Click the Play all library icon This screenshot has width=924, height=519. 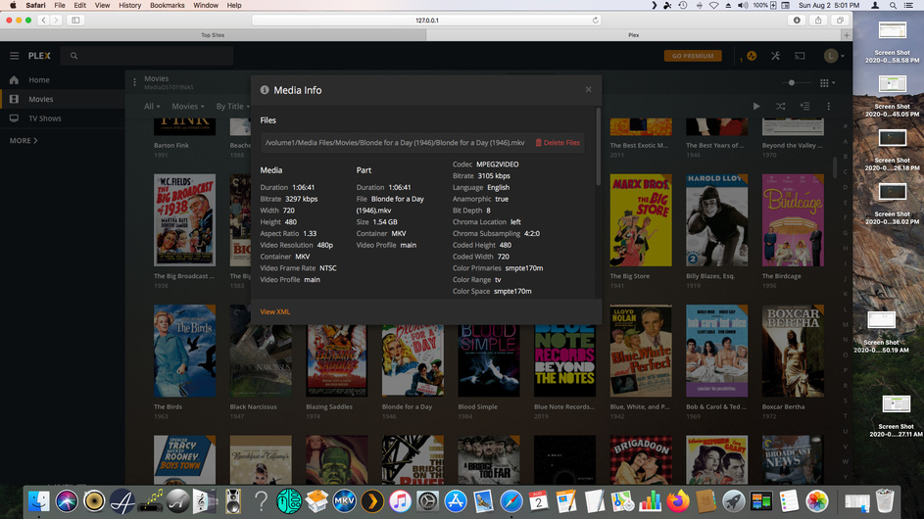pyautogui.click(x=756, y=106)
